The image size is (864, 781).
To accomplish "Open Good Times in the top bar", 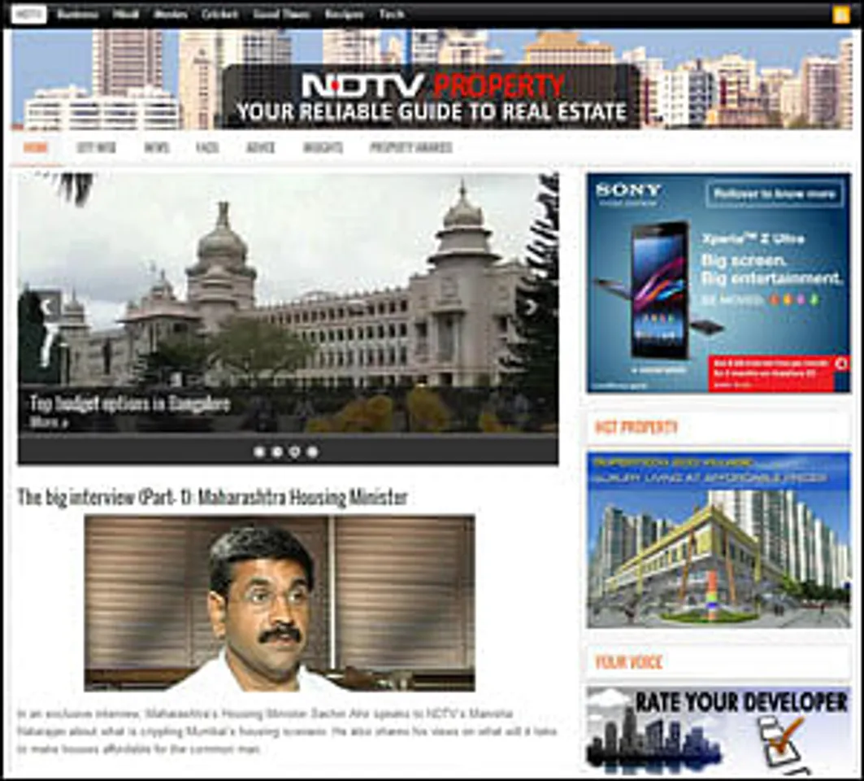I will pos(281,15).
